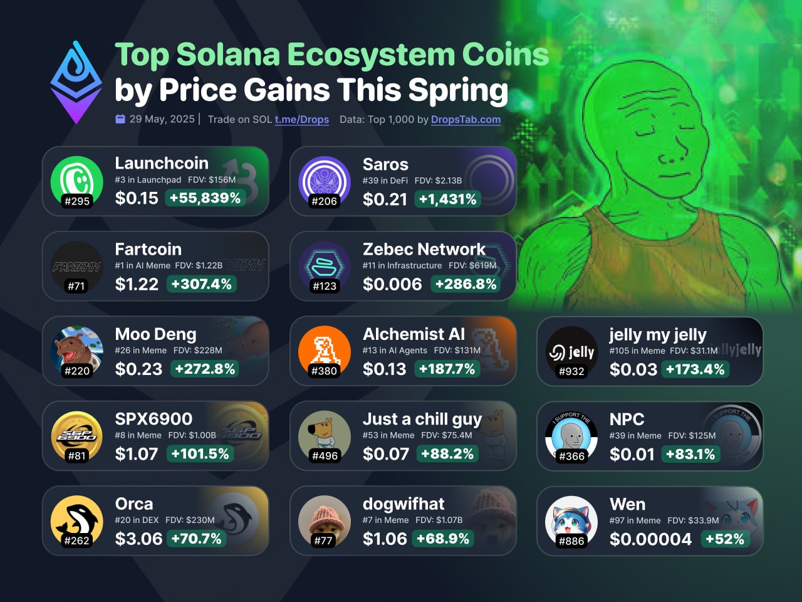The image size is (802, 602).
Task: Click Saros's +1,431% gain badge
Action: [447, 199]
